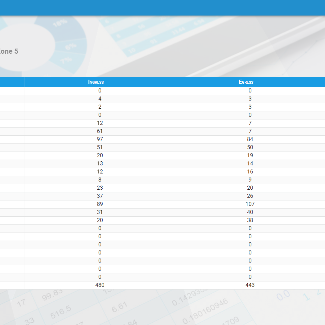325x325 pixels.
Task: Click the Egress value 40
Action: (250, 212)
